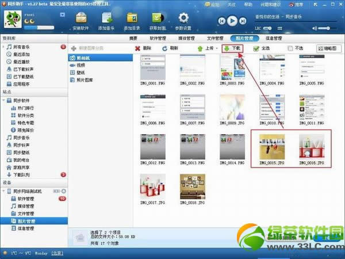
Task: Click 不选 to deselect all
Action: coord(296,48)
